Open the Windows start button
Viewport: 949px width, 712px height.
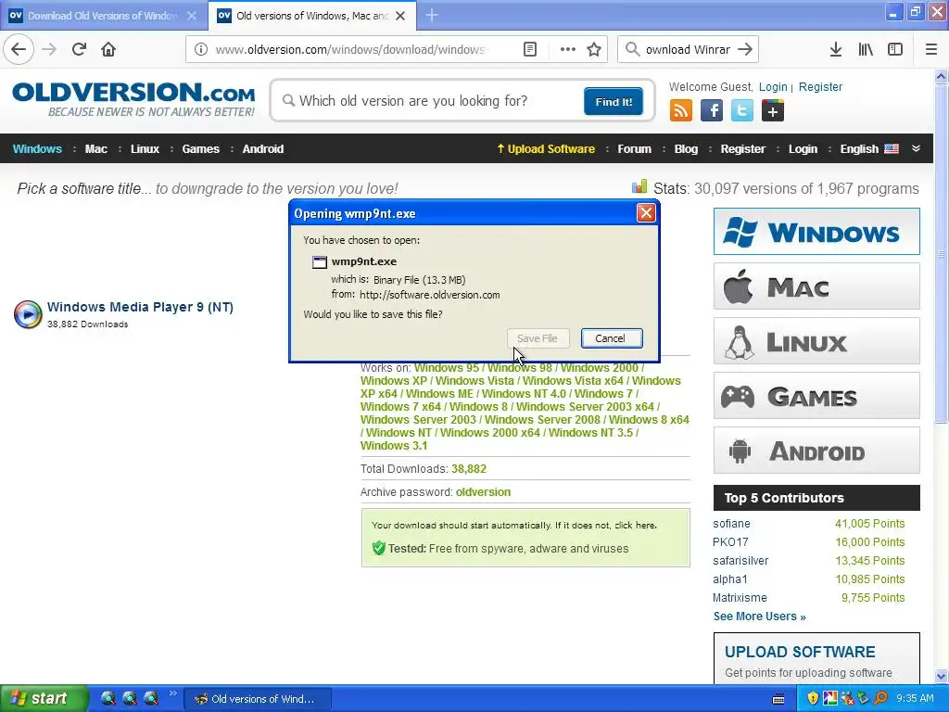[44, 698]
